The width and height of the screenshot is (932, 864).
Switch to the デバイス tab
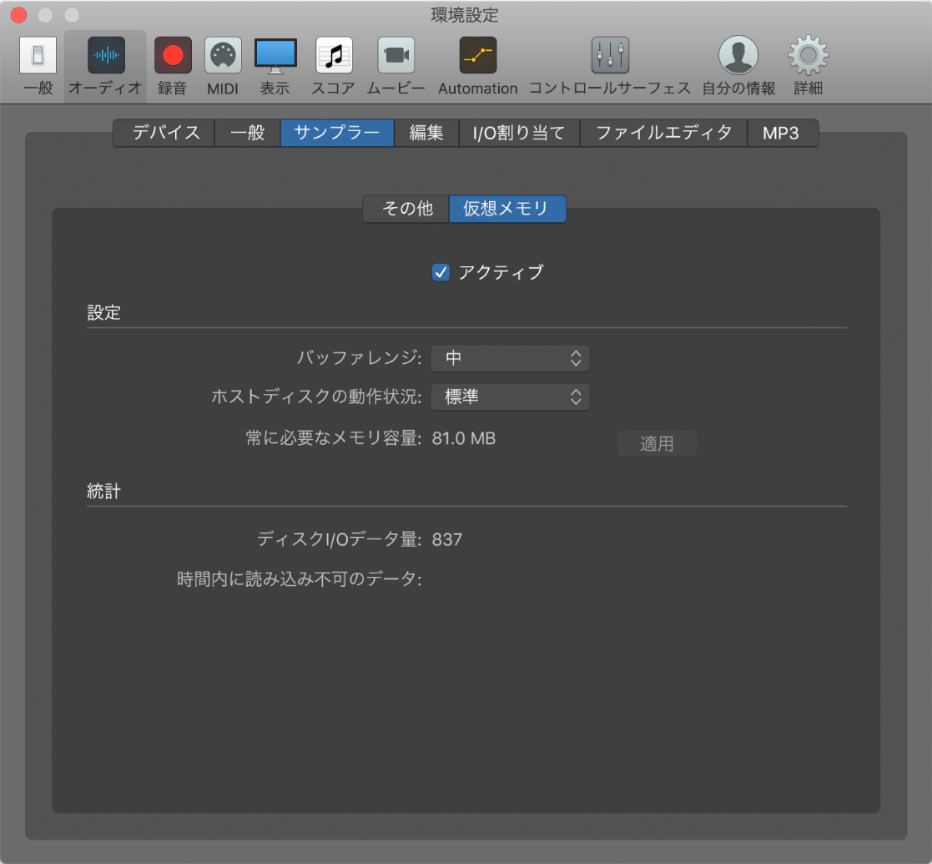click(164, 133)
